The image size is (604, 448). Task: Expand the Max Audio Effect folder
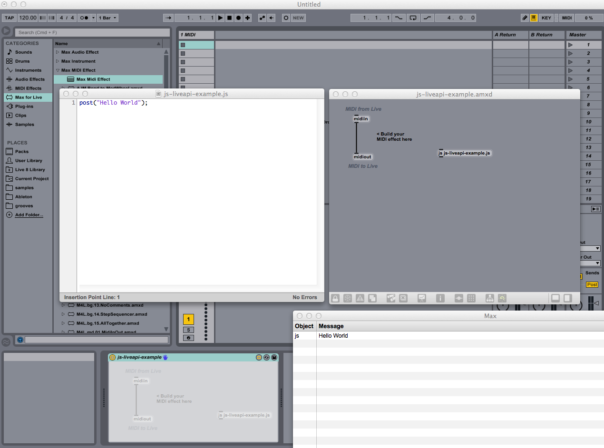[x=58, y=52]
